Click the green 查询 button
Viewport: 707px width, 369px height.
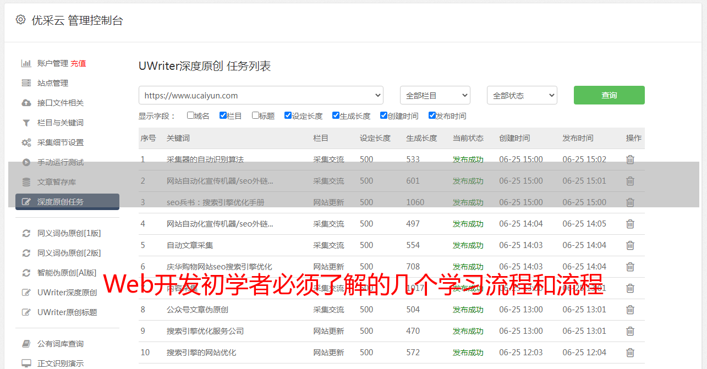click(609, 95)
